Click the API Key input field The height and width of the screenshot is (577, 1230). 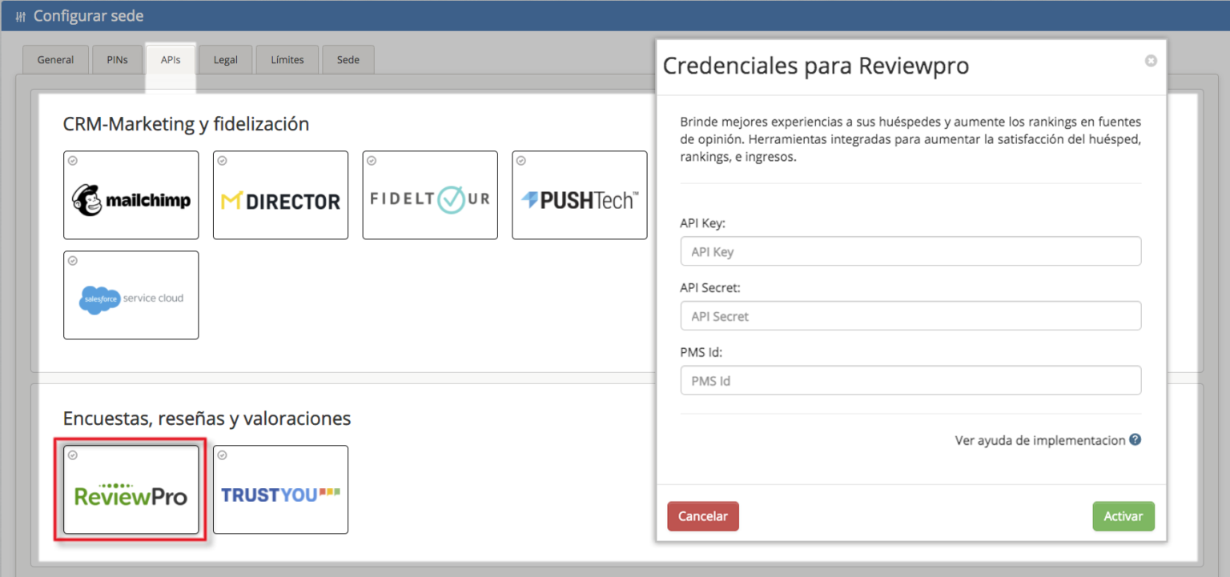coord(910,250)
